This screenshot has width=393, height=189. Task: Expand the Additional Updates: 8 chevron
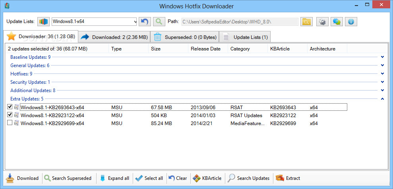tap(382, 90)
